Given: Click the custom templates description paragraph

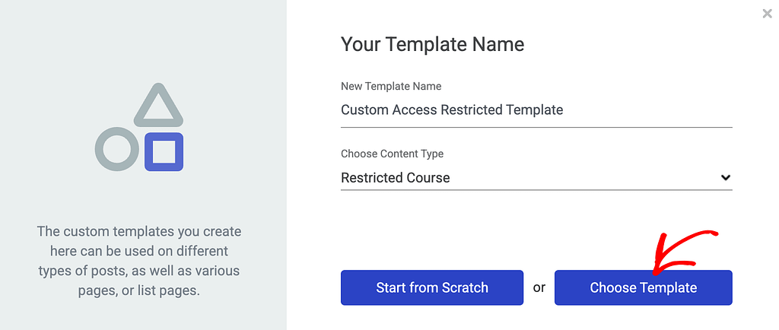Looking at the screenshot, I should pos(138,261).
